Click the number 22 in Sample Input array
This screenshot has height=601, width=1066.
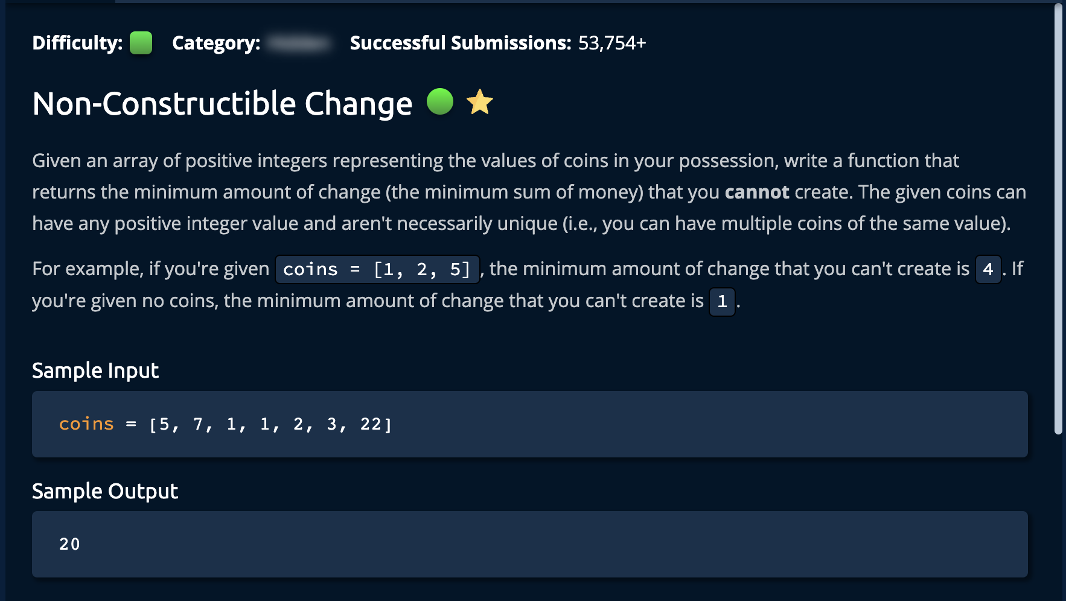371,424
